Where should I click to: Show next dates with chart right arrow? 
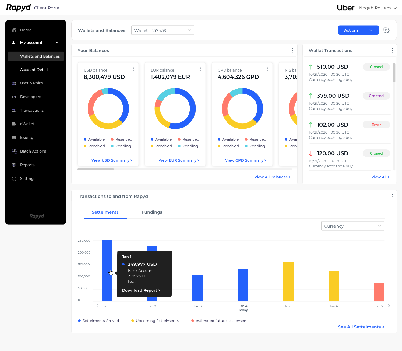[389, 306]
